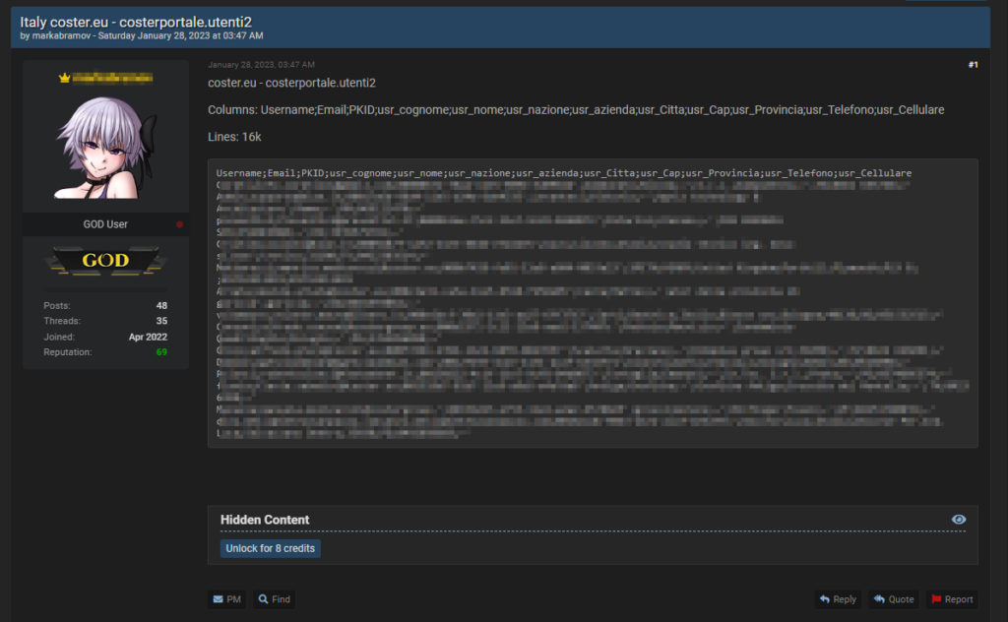Click the Reply arrow button
Screen dimensions: 1008x622
[837, 599]
